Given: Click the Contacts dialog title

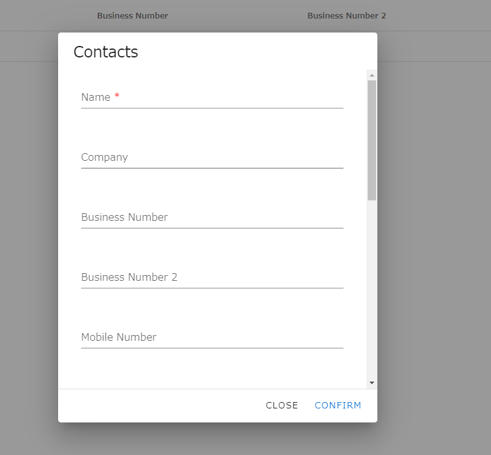Looking at the screenshot, I should (106, 52).
